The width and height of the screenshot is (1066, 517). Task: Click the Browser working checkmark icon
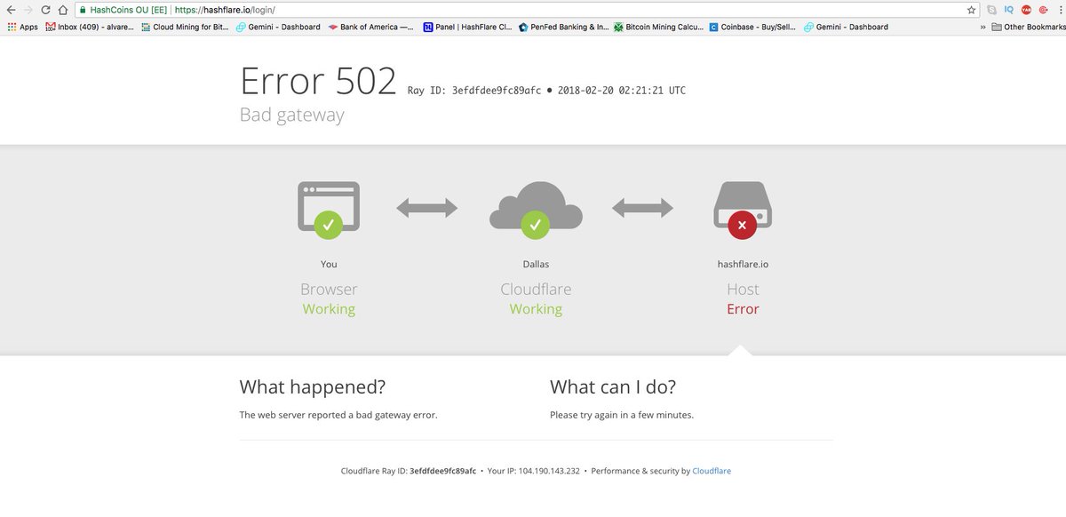[329, 225]
